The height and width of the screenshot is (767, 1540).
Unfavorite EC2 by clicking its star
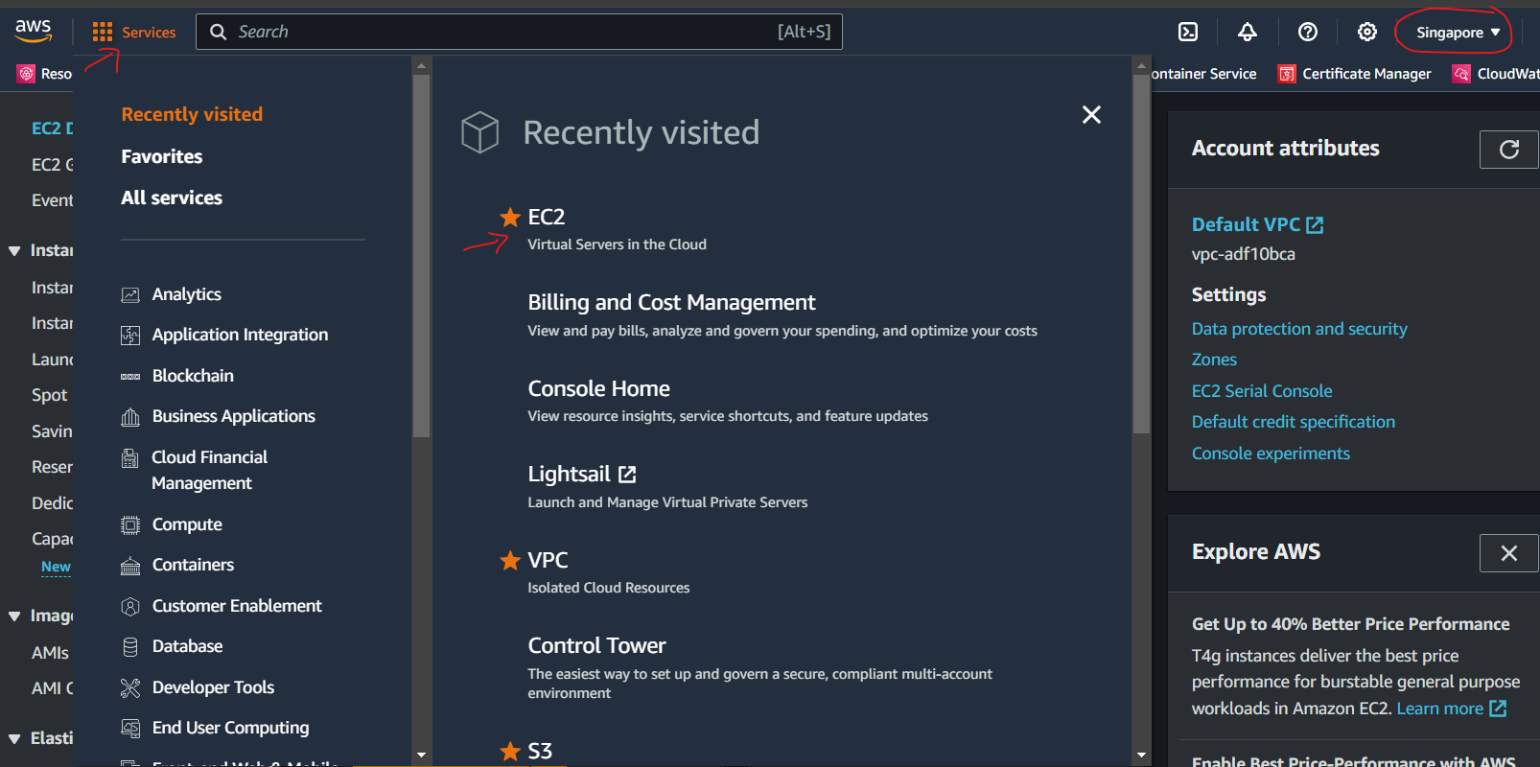click(508, 218)
